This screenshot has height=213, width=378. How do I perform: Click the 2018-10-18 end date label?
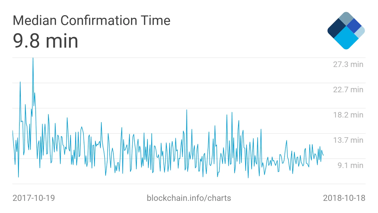(x=344, y=198)
